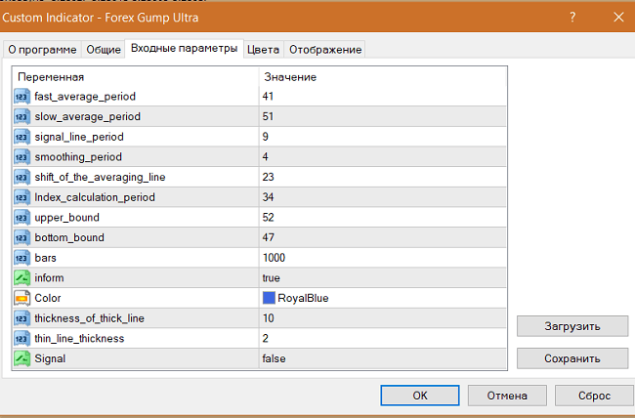Screen dimensions: 635x418
Task: Click the Сброс reset button
Action: [x=594, y=396]
